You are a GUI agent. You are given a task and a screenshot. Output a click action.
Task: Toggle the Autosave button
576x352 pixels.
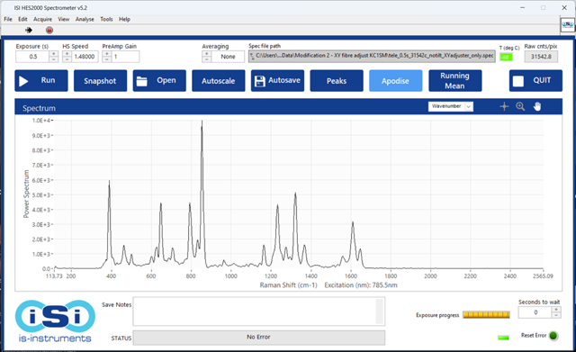[277, 81]
